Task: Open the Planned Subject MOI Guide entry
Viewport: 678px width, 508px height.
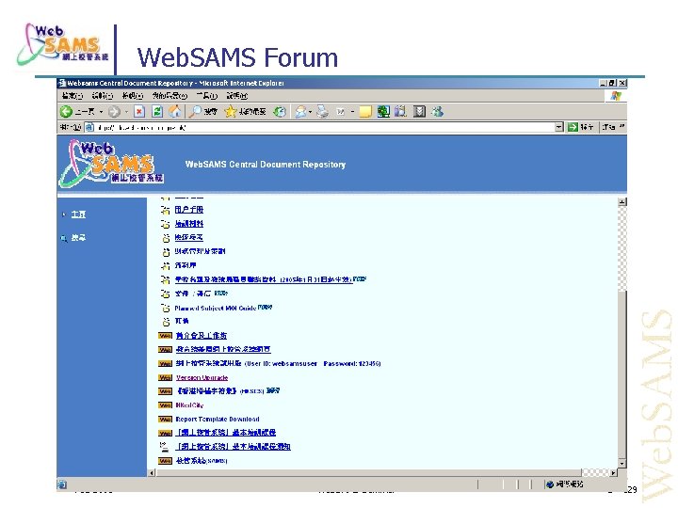Action: tap(216, 308)
